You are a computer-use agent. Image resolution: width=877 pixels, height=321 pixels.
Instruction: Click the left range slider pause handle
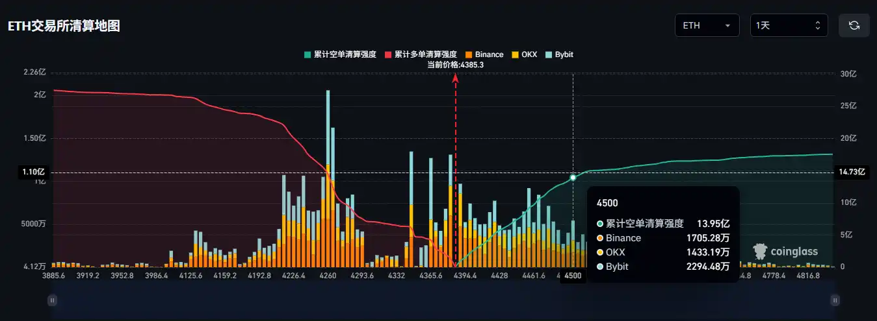(x=53, y=300)
